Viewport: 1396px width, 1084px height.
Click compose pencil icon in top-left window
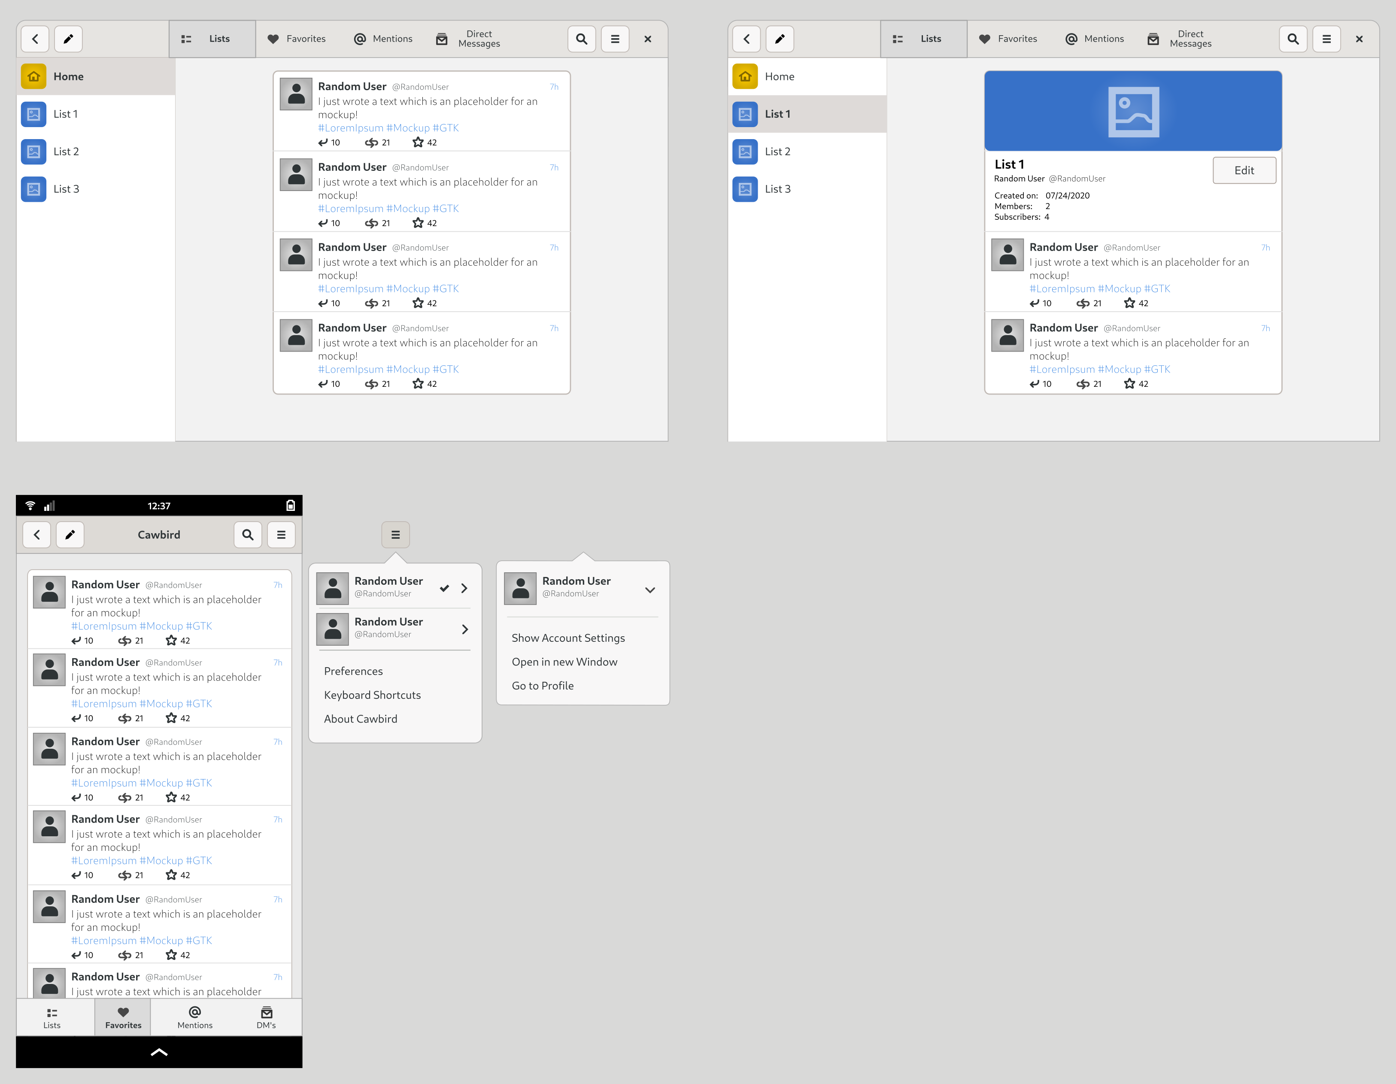click(68, 39)
